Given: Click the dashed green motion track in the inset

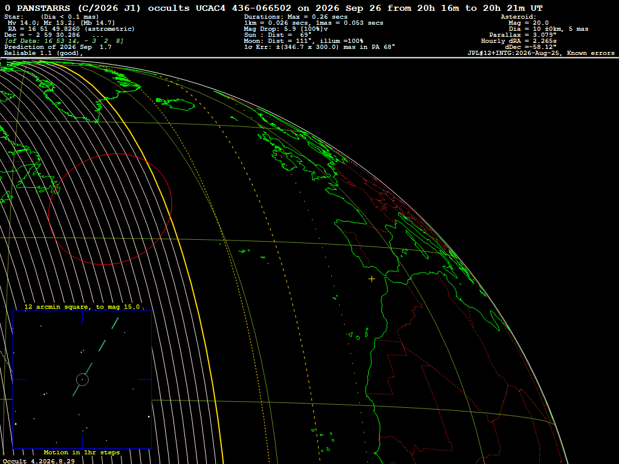Looking at the screenshot, I should [96, 356].
